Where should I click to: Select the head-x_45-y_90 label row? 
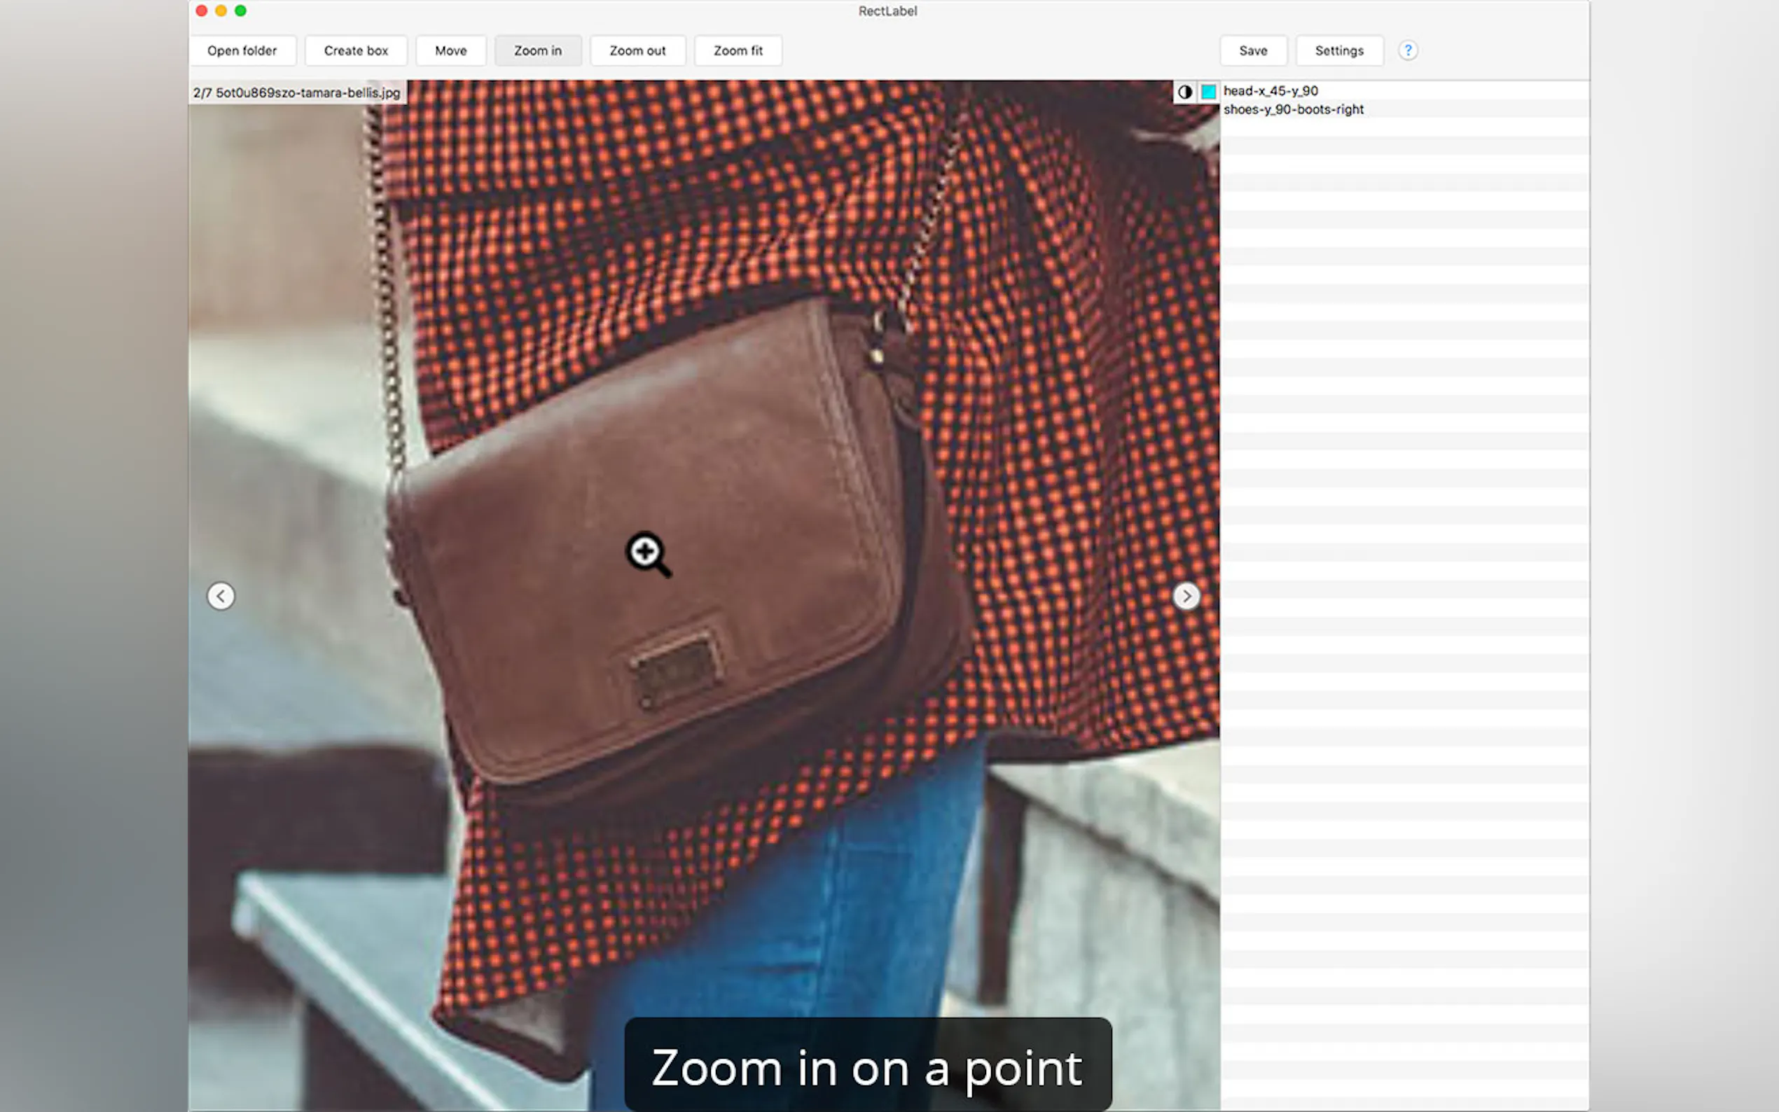[x=1270, y=91]
